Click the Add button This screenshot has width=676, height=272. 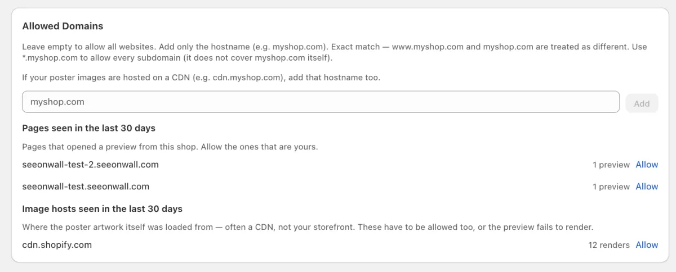click(x=642, y=103)
